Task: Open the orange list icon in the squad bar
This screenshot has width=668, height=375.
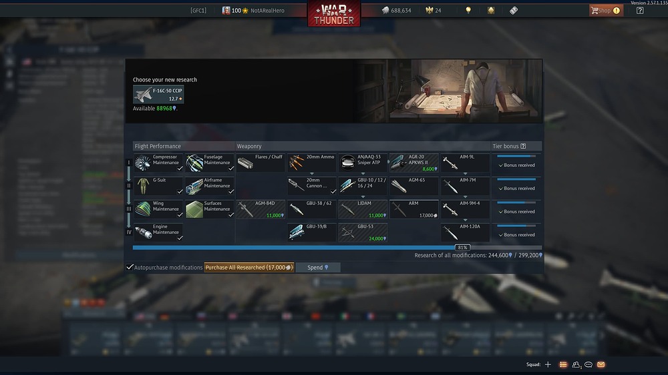Action: coord(563,364)
